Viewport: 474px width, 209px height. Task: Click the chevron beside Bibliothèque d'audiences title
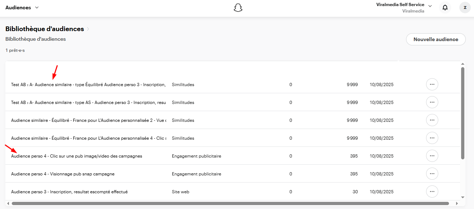pyautogui.click(x=88, y=29)
